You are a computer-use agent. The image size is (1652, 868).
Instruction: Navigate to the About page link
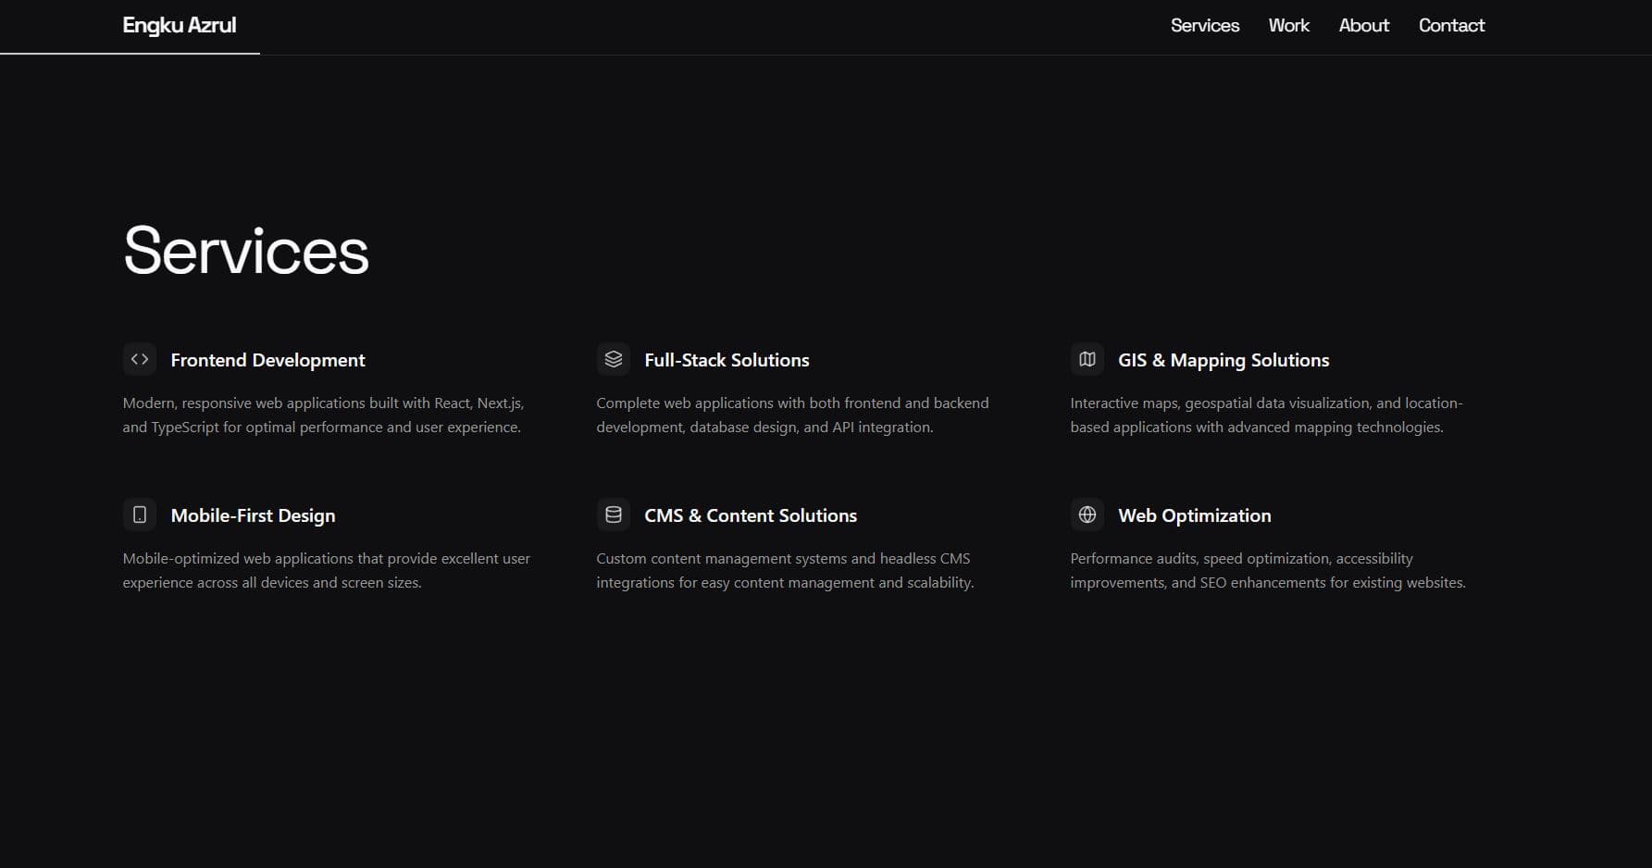[x=1363, y=26]
